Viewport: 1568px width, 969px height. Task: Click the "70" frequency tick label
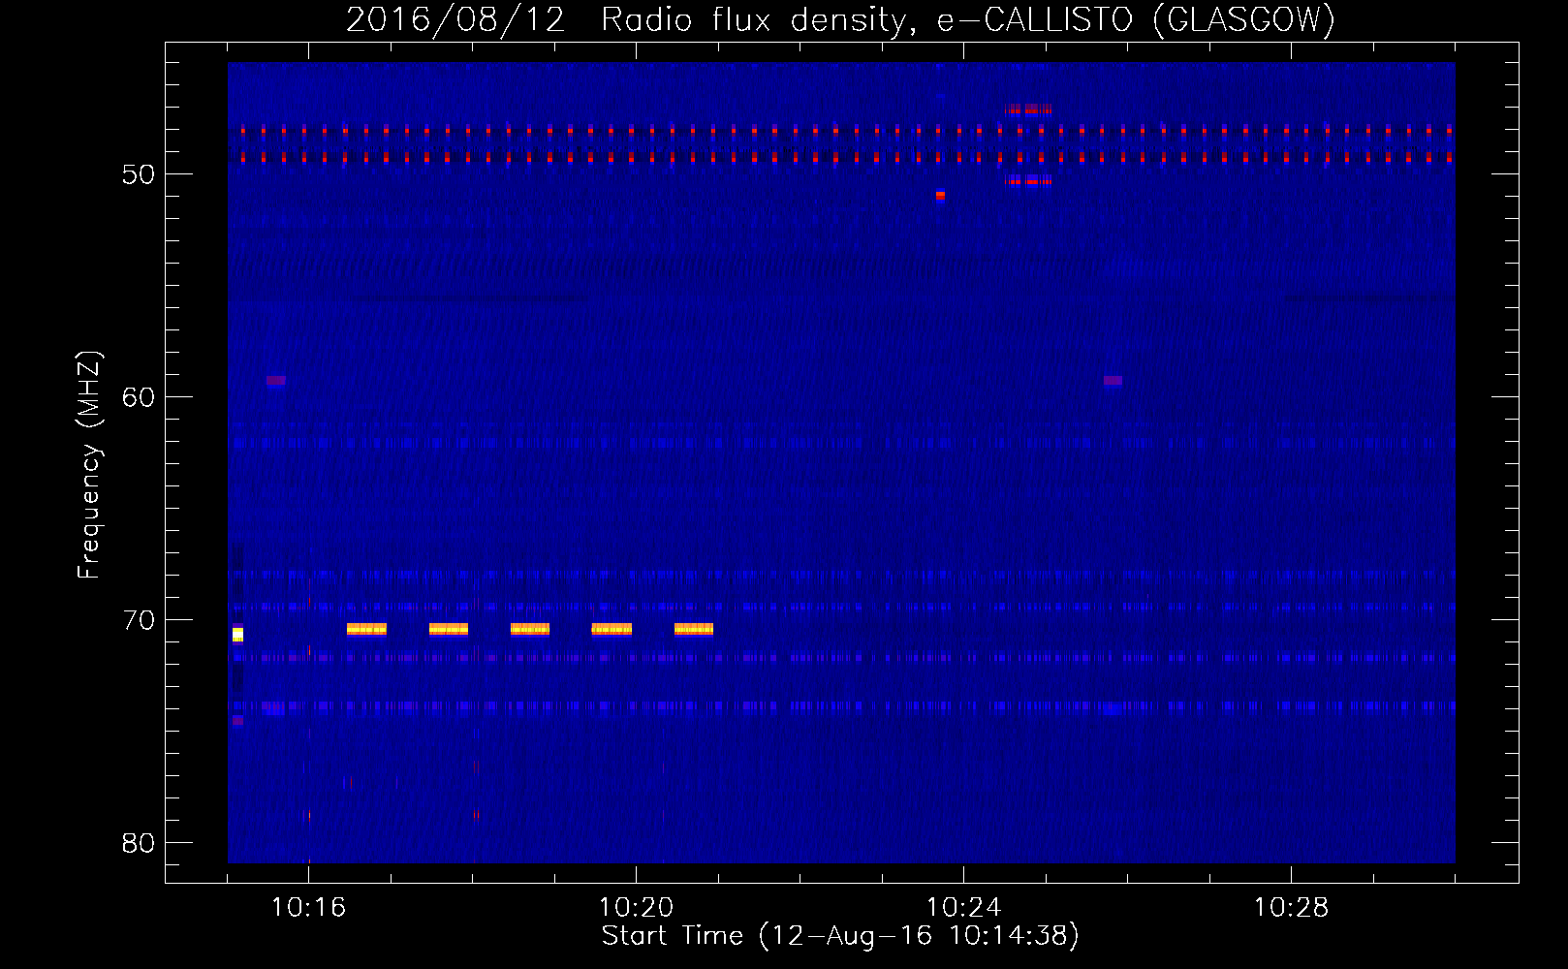(139, 620)
